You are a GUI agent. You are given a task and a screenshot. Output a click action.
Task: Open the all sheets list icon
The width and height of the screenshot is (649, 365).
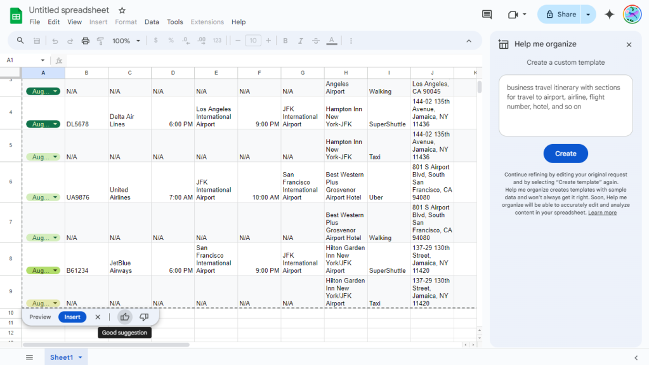click(29, 357)
